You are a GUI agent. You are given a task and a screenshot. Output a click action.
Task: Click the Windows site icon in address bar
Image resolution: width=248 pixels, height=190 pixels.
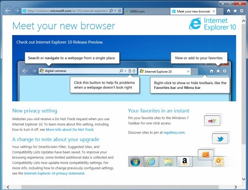point(24,11)
